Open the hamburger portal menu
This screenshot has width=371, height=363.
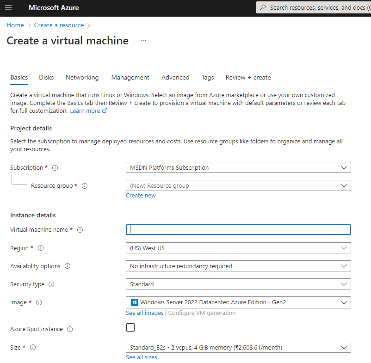coord(8,7)
